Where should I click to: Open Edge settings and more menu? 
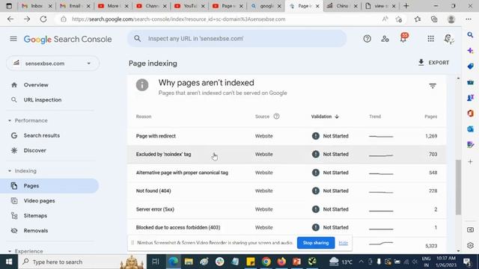tap(469, 19)
